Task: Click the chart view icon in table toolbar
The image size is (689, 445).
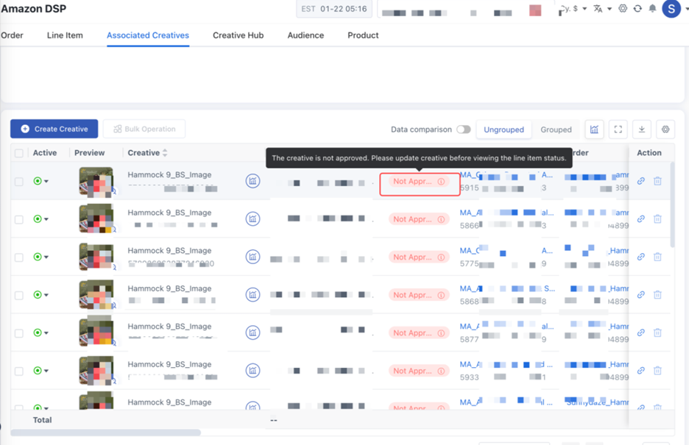Action: tap(594, 129)
